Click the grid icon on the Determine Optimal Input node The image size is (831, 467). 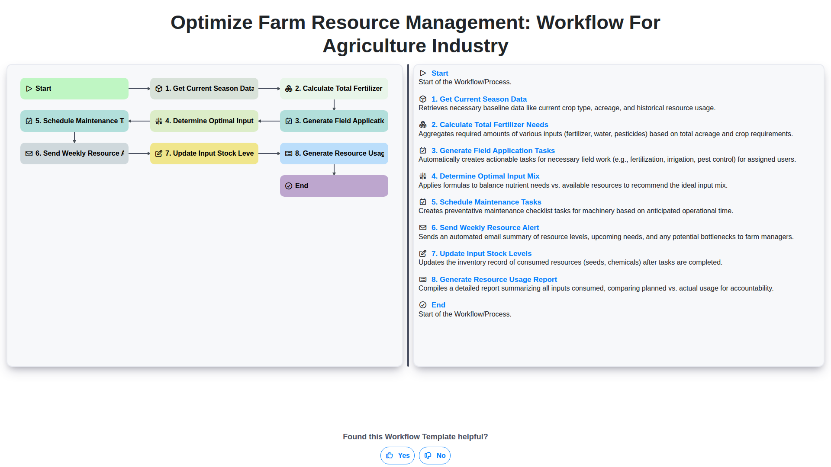[159, 121]
